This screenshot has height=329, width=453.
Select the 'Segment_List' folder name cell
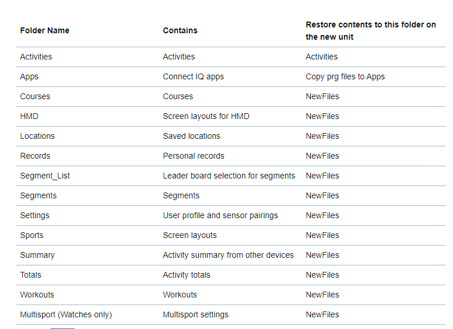coord(45,176)
